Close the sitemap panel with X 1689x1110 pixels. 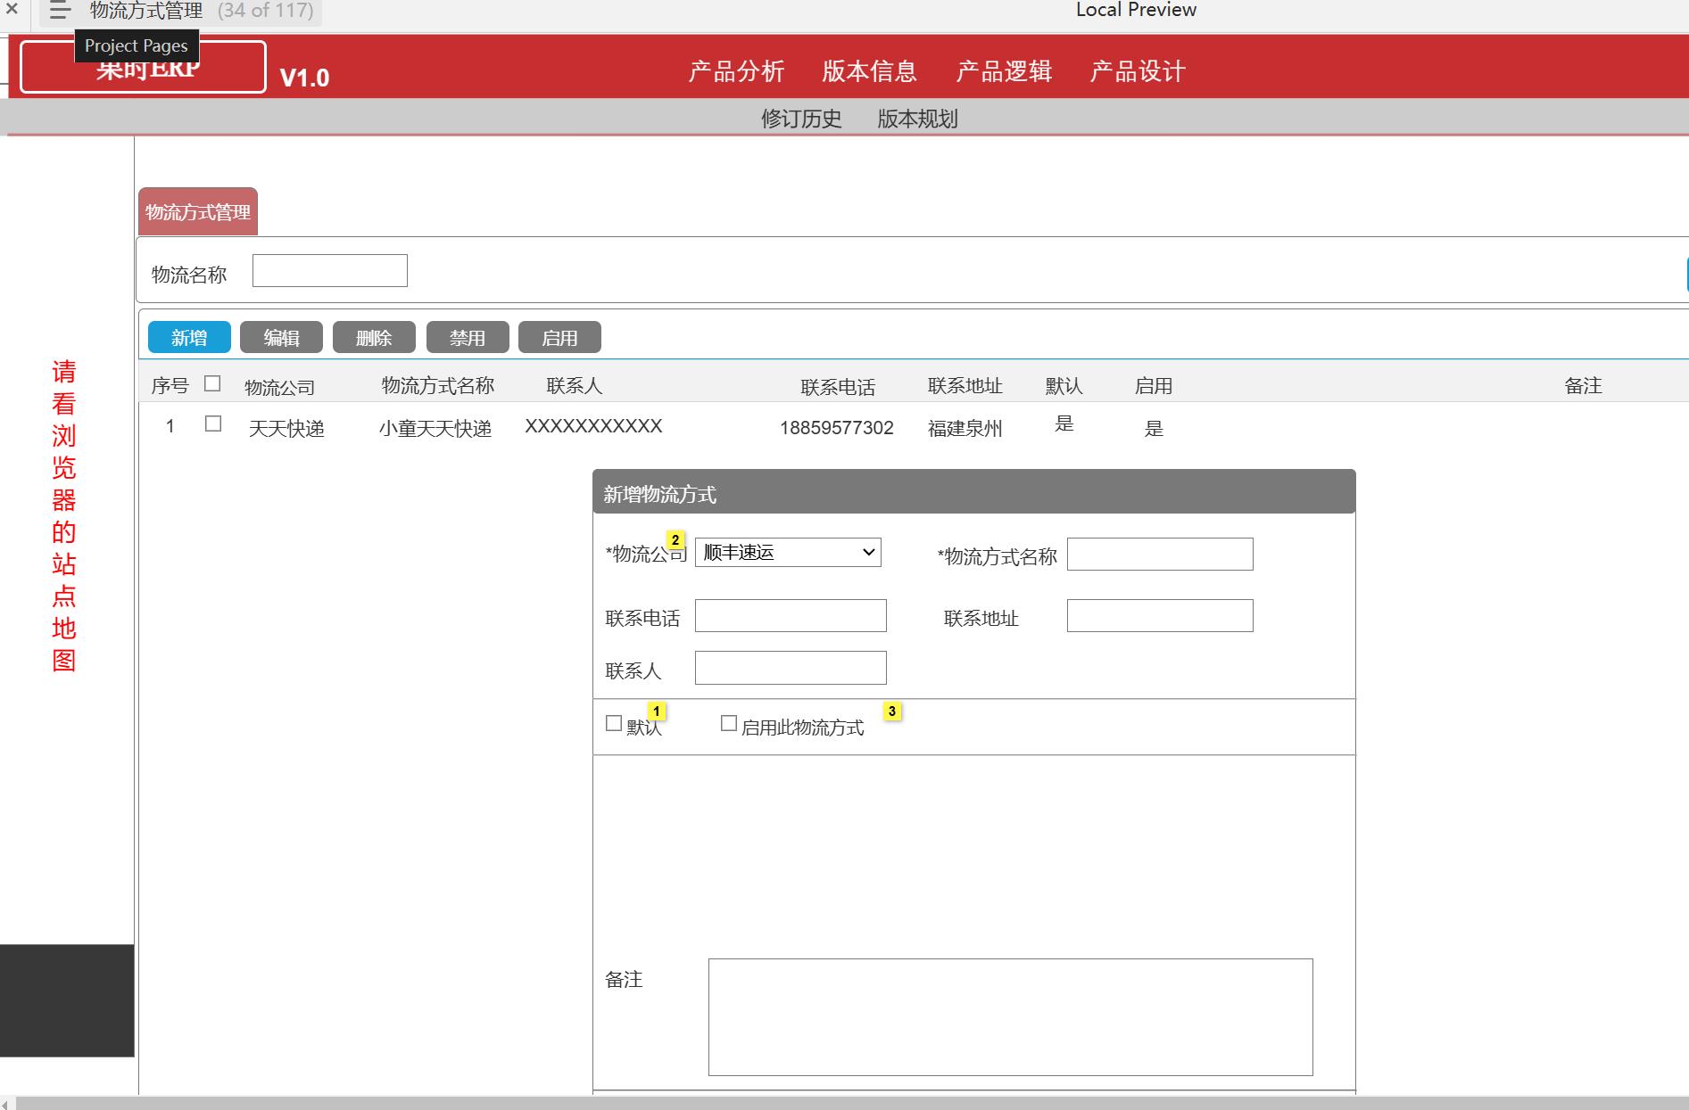pos(12,10)
